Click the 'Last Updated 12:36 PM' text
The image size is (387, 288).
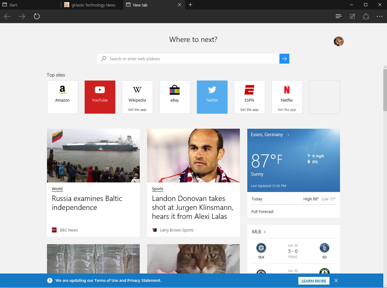[268, 186]
